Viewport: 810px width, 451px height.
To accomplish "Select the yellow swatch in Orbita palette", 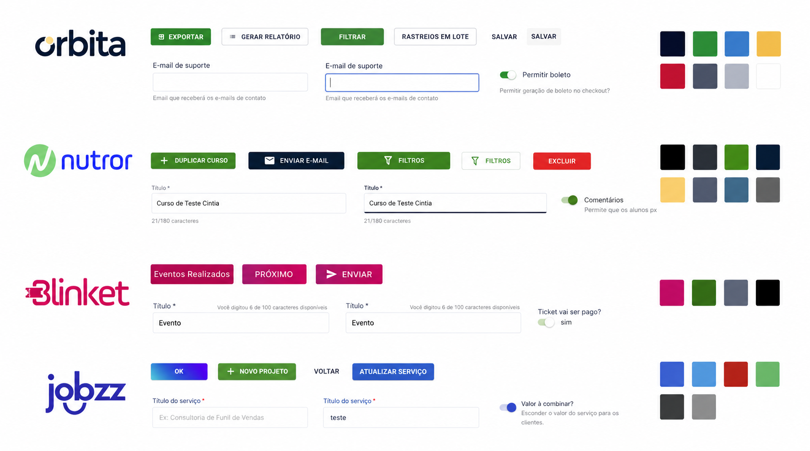I will point(769,44).
